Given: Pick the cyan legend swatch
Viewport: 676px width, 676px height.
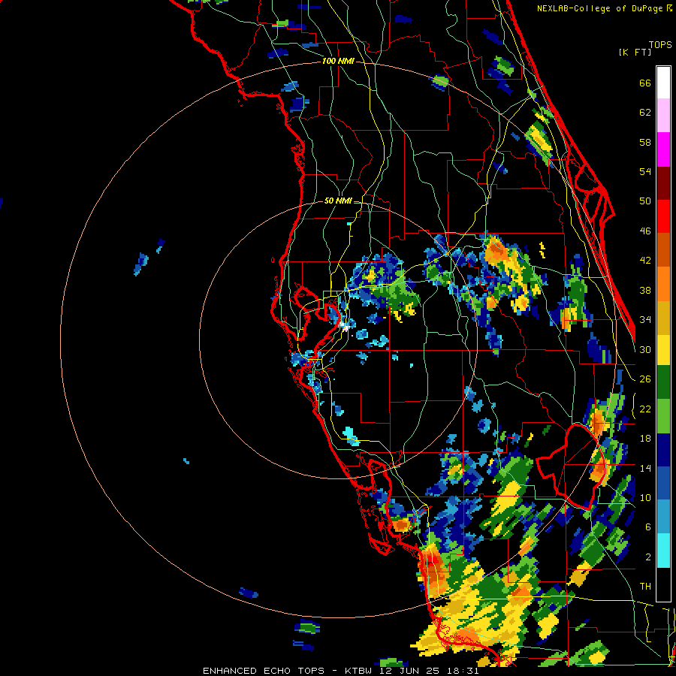Looking at the screenshot, I should (663, 551).
